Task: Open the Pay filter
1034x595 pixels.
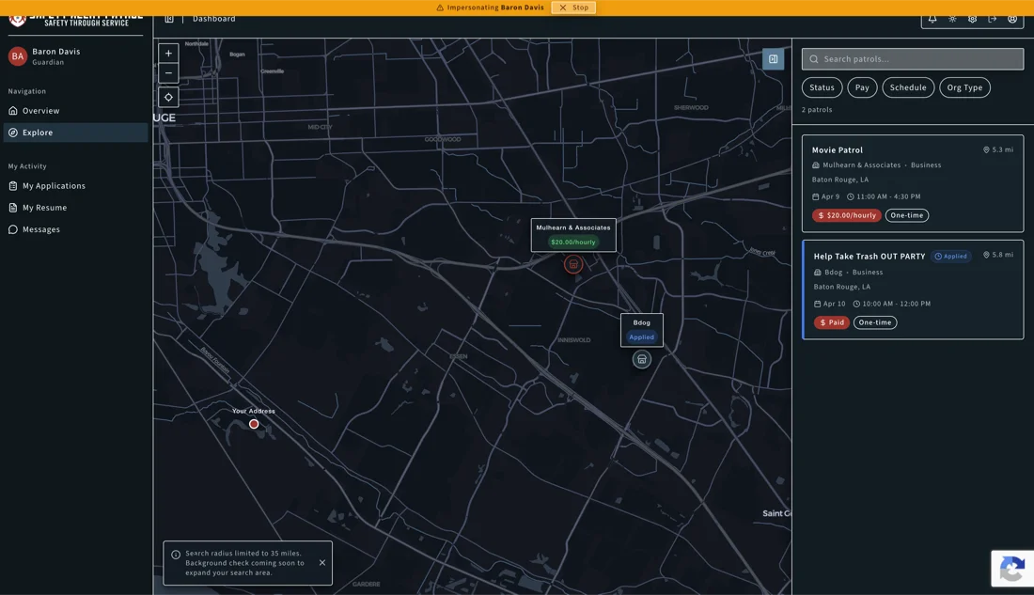Action: click(862, 87)
